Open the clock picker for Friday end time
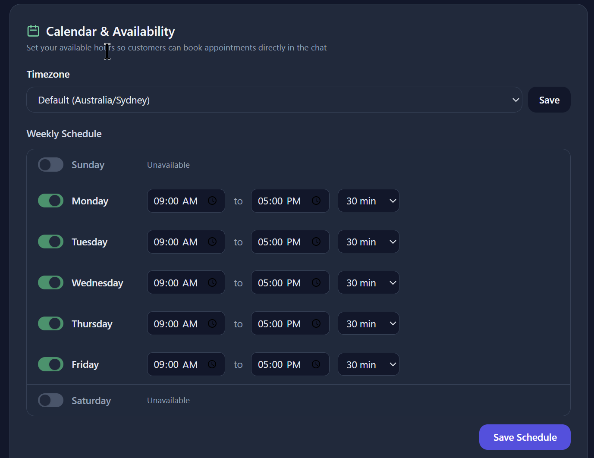Viewport: 594px width, 458px height. pos(315,364)
